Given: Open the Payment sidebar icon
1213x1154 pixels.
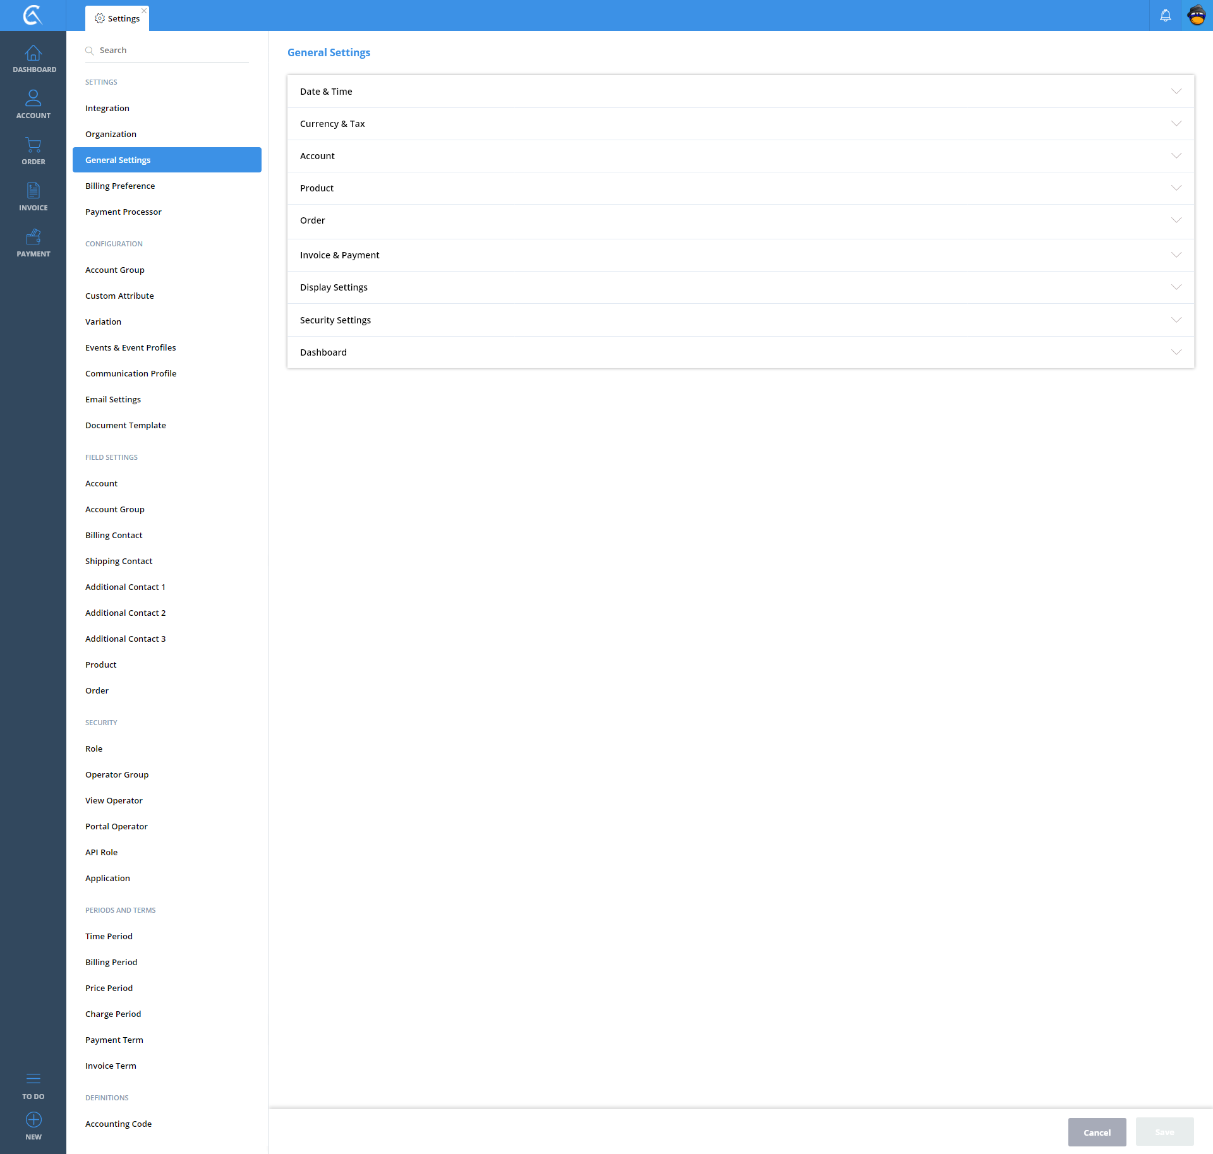Looking at the screenshot, I should click(x=33, y=237).
